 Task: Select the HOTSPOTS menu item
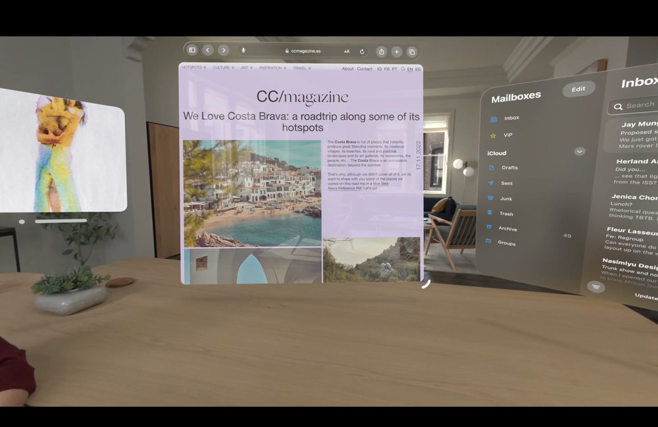pyautogui.click(x=191, y=67)
